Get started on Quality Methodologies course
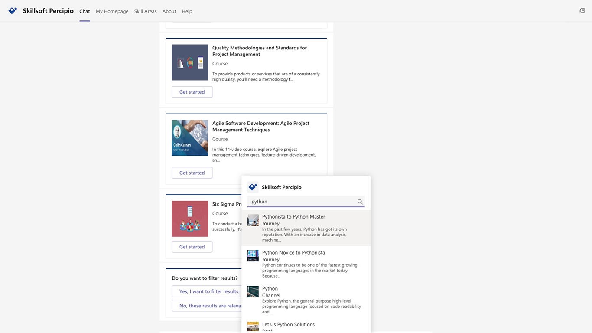 pos(192,92)
